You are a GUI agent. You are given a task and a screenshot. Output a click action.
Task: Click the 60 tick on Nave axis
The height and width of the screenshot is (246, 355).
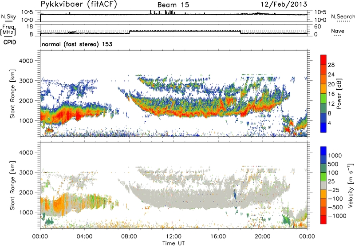[x=317, y=27]
